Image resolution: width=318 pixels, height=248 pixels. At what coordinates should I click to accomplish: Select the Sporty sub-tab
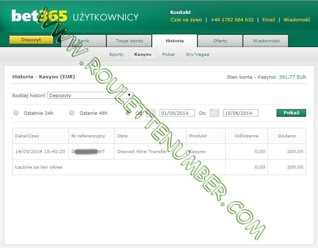click(116, 54)
